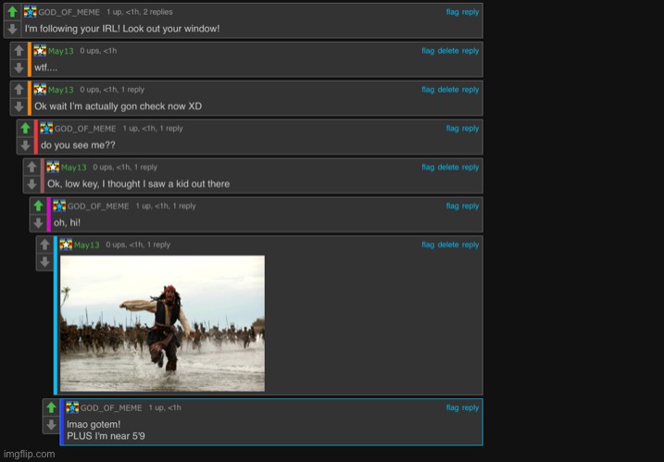Open the Jack Sparrow running meme image
This screenshot has height=462, width=664.
(x=162, y=323)
